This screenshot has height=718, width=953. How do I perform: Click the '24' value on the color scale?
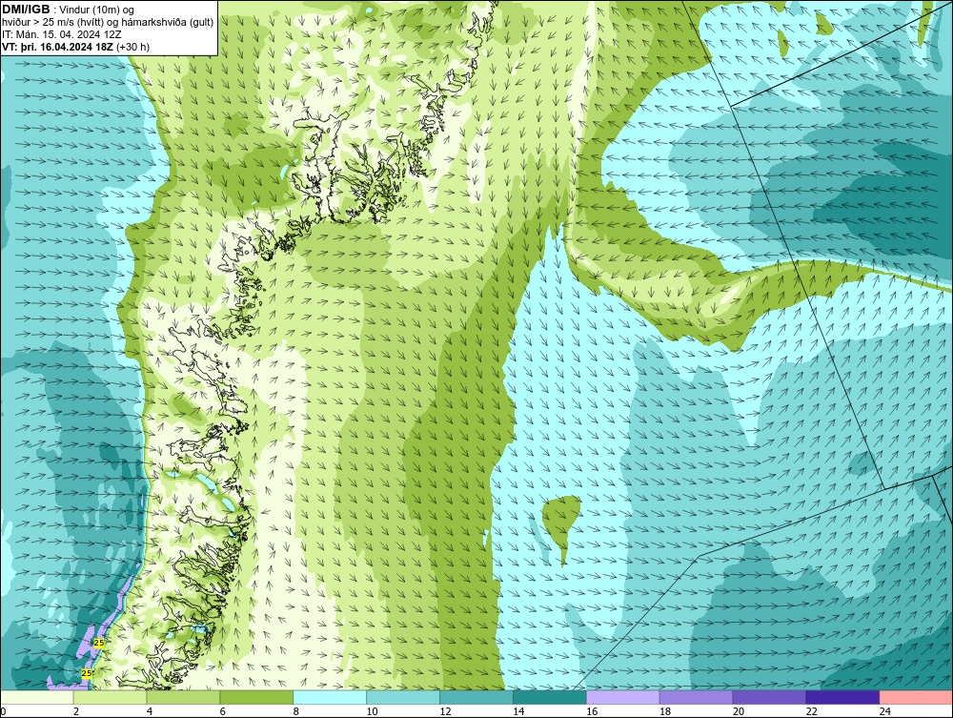point(885,711)
